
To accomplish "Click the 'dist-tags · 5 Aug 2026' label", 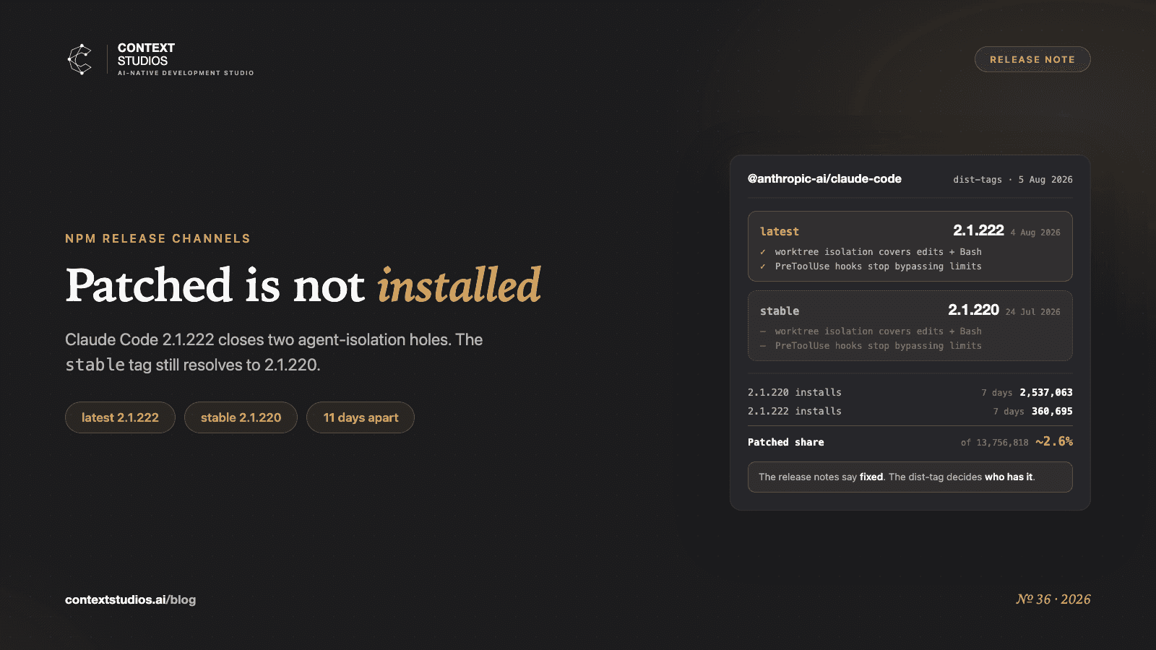I will pos(1013,179).
